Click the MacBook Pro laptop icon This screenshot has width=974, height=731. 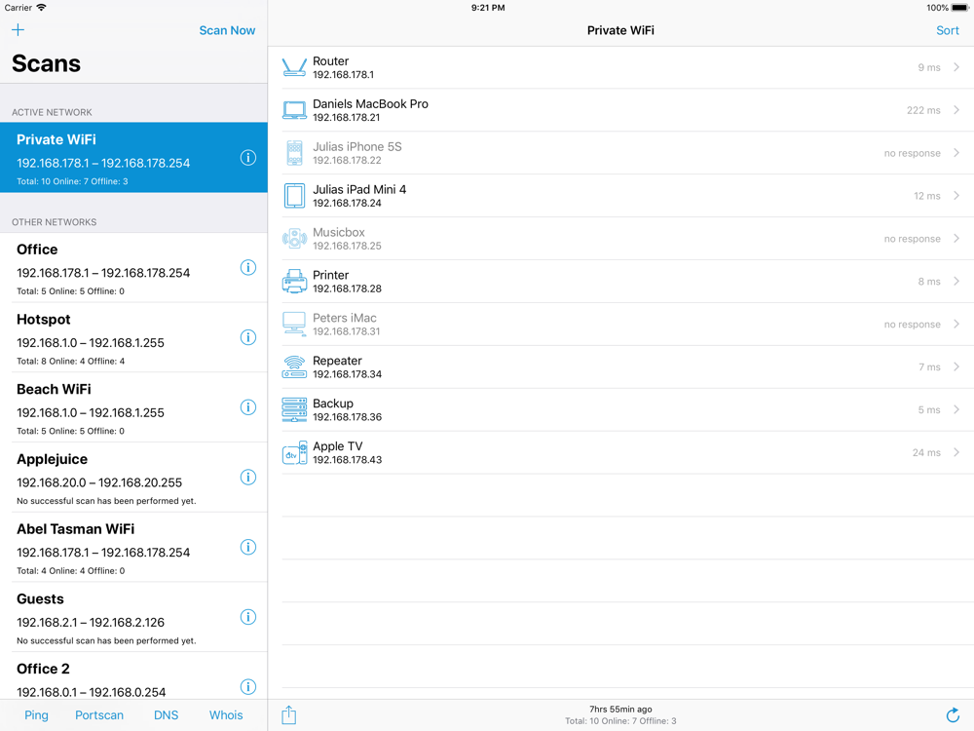(x=294, y=110)
